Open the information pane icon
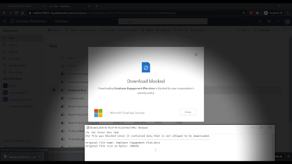The image size is (292, 164). tap(285, 30)
